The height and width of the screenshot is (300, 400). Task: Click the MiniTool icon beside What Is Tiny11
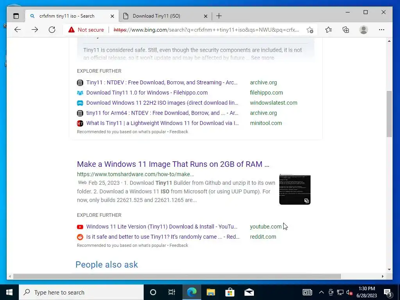[x=80, y=123]
